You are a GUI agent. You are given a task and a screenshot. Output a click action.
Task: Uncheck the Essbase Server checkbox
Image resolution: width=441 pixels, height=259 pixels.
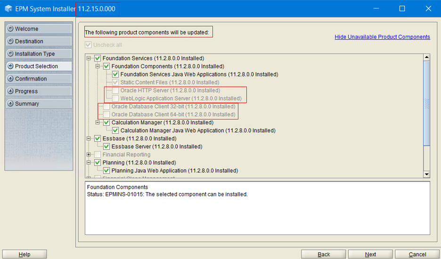pyautogui.click(x=106, y=146)
